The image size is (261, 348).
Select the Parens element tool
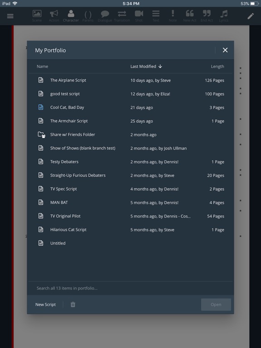pyautogui.click(x=88, y=16)
